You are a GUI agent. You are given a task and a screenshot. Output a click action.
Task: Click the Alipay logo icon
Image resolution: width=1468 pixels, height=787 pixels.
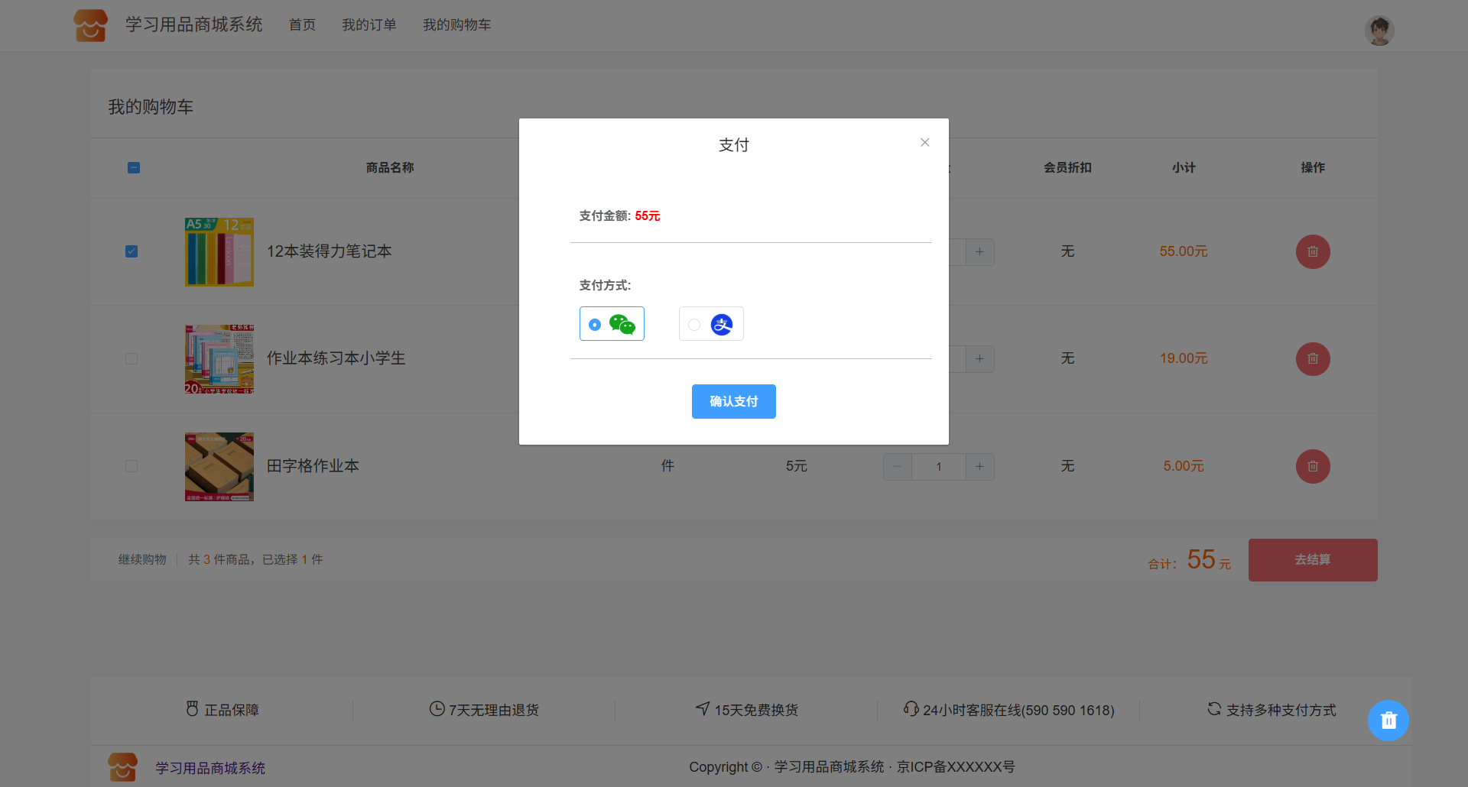(721, 325)
